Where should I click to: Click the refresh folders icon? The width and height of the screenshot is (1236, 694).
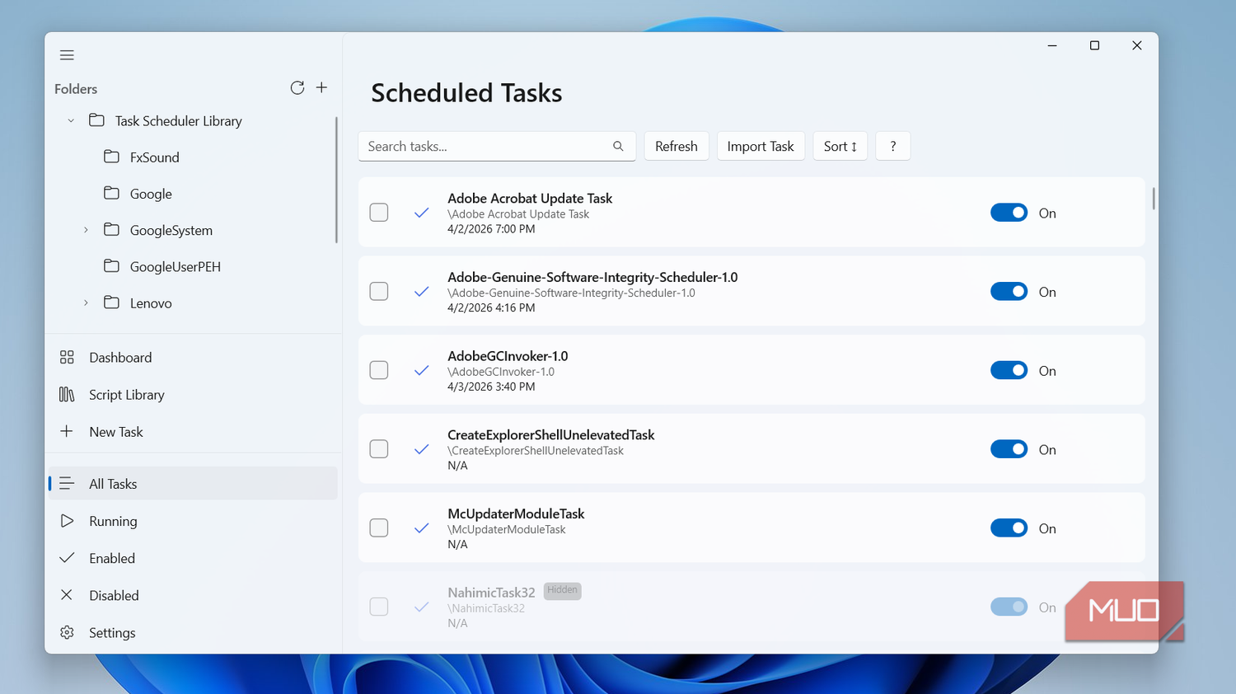pyautogui.click(x=297, y=87)
